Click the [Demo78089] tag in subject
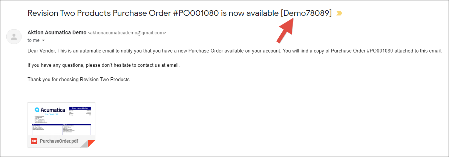449x157 pixels. pyautogui.click(x=306, y=13)
